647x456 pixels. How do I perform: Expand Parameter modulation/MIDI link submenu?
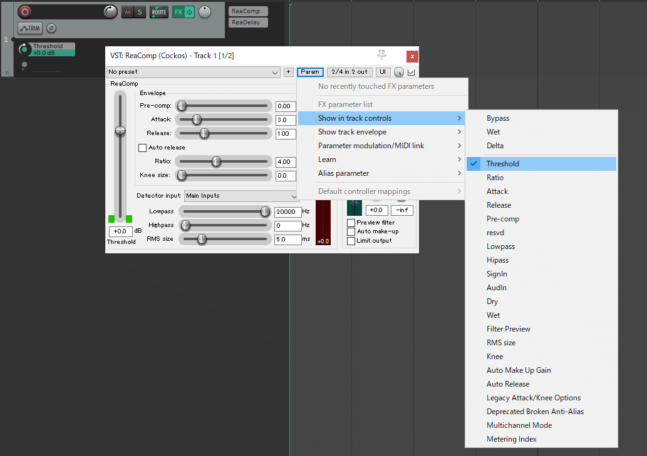pyautogui.click(x=381, y=146)
